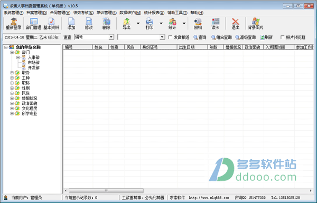Expand the 工种 tree node

pos(12,78)
